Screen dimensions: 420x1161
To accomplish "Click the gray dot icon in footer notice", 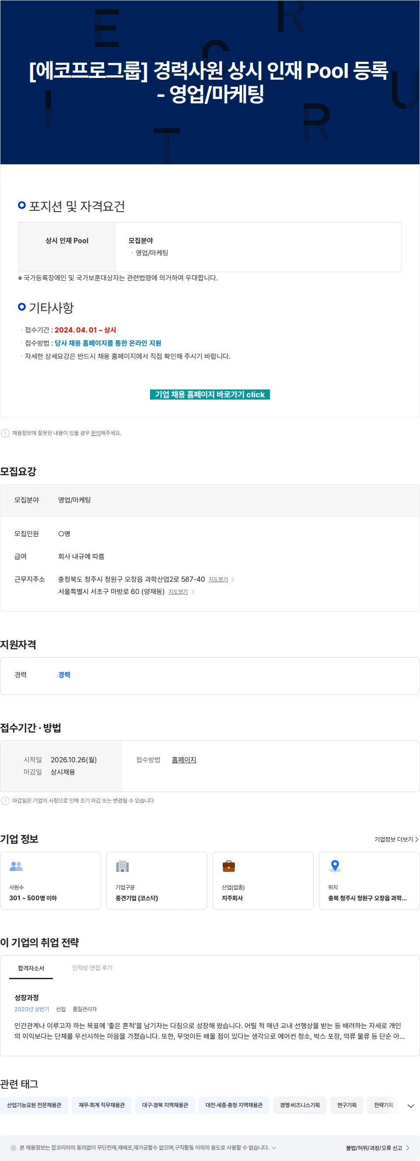I will click(x=14, y=1147).
